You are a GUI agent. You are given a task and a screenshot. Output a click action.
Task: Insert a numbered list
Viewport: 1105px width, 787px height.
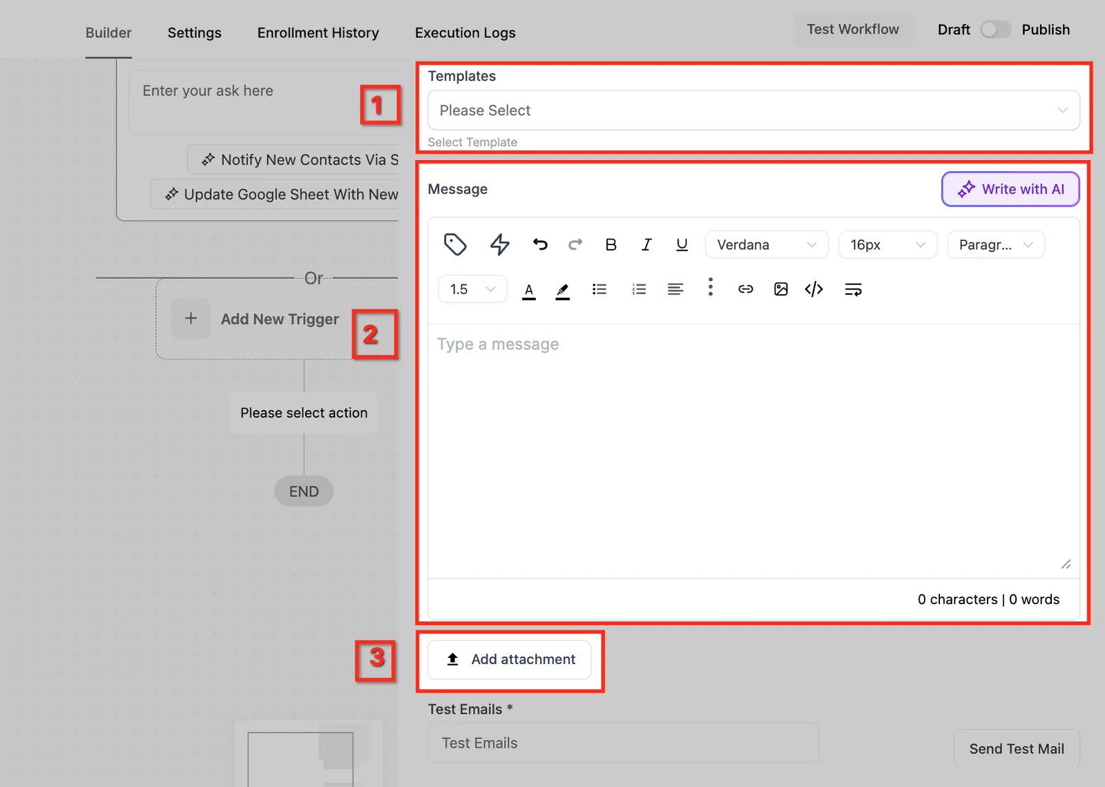pos(639,289)
